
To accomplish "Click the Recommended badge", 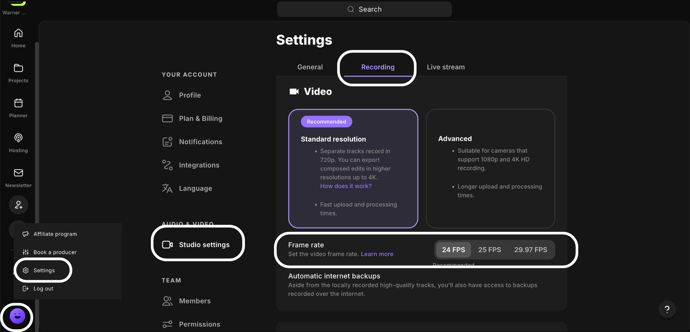I will coord(326,122).
